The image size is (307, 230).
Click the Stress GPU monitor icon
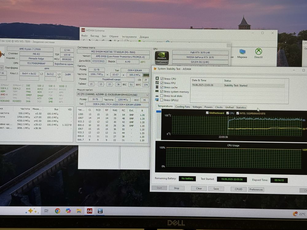157,100
